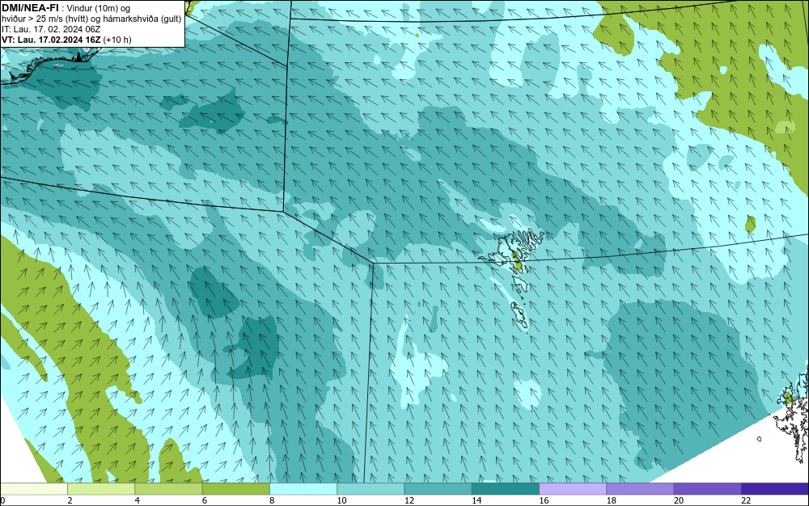Click the legend tick label '4'

[138, 500]
